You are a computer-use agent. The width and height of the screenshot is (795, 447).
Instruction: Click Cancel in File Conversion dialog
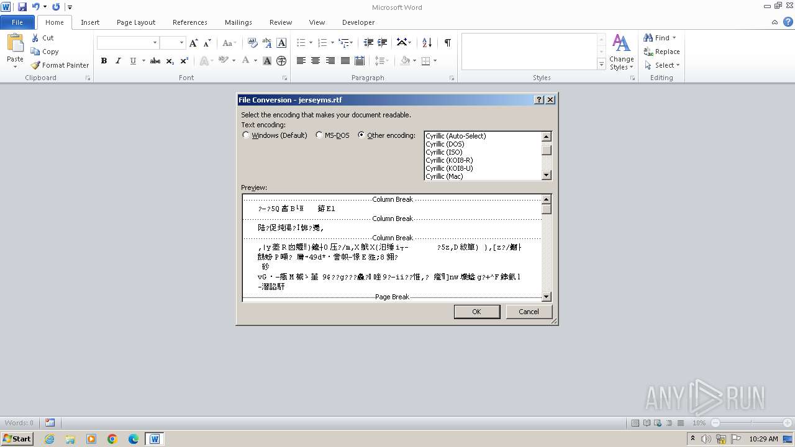pos(529,312)
